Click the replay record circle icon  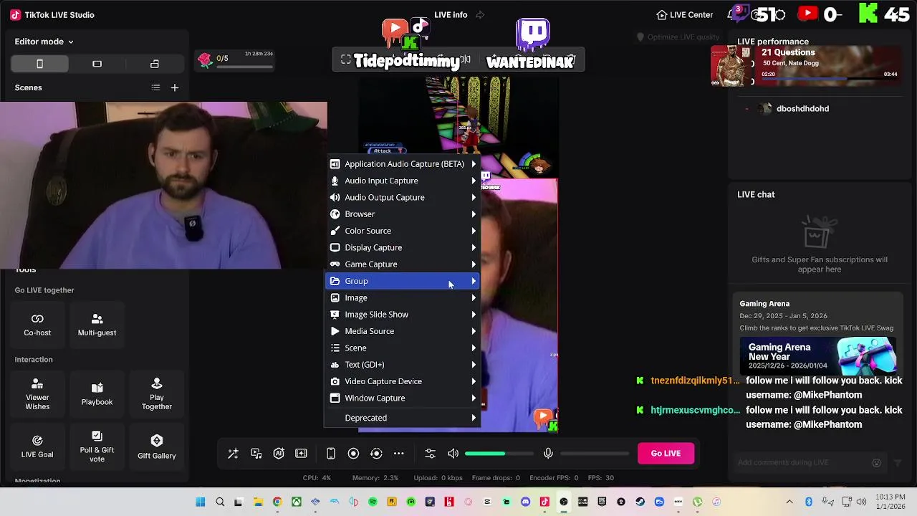coord(376,454)
